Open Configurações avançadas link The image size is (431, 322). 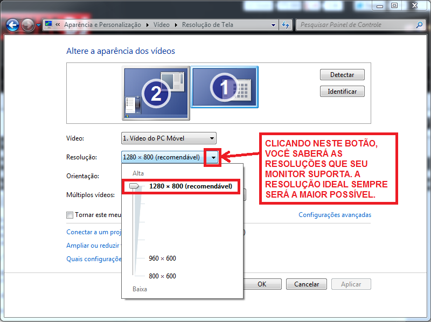coord(335,214)
